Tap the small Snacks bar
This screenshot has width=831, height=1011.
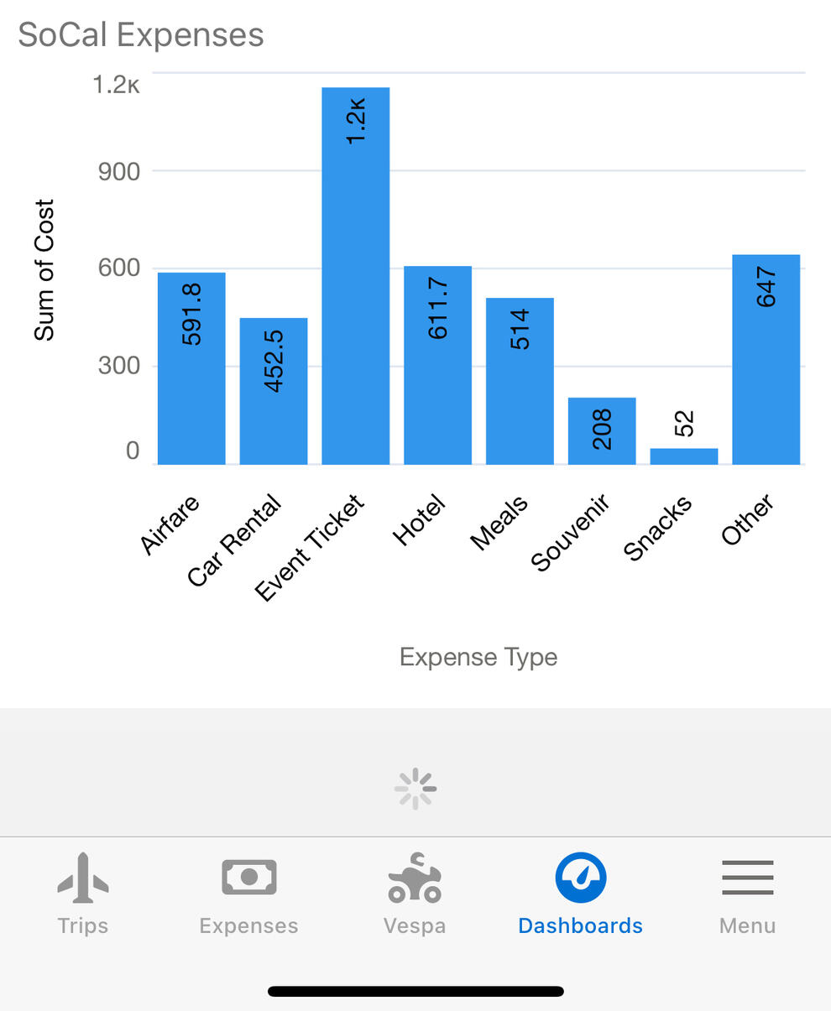point(684,456)
